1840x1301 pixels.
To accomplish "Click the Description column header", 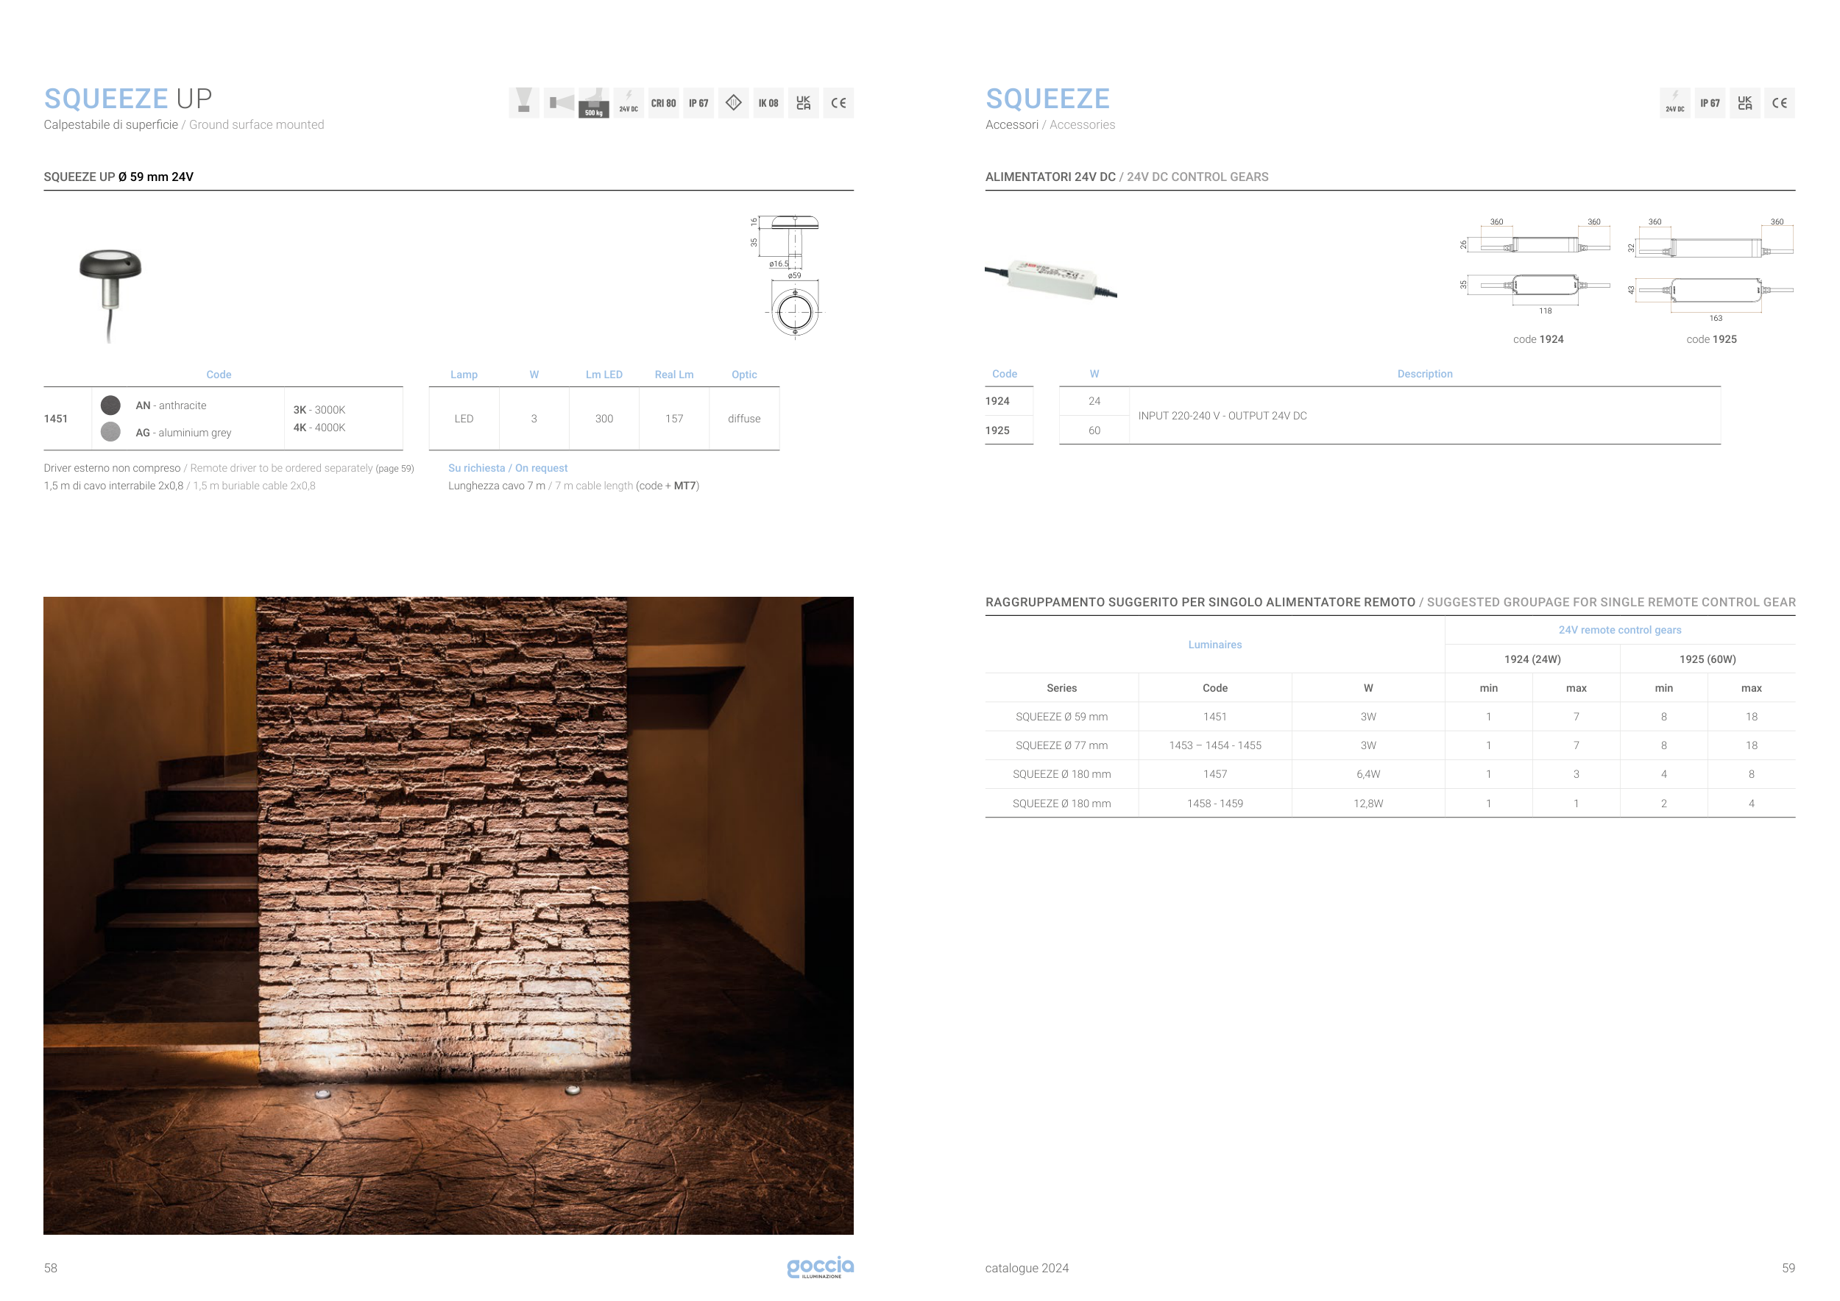I will (x=1424, y=374).
